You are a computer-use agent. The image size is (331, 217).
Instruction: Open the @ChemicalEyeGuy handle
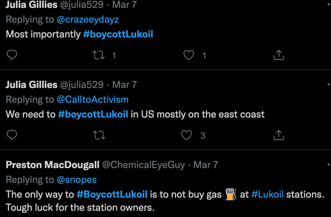point(144,165)
